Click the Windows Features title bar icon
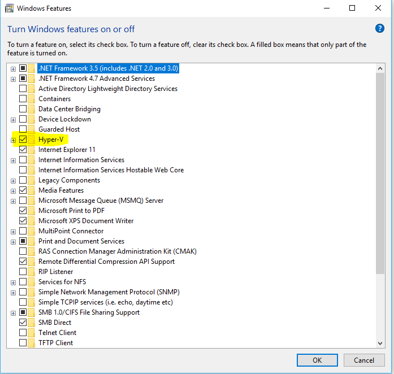Screen dimensions: 394x374 (9, 8)
